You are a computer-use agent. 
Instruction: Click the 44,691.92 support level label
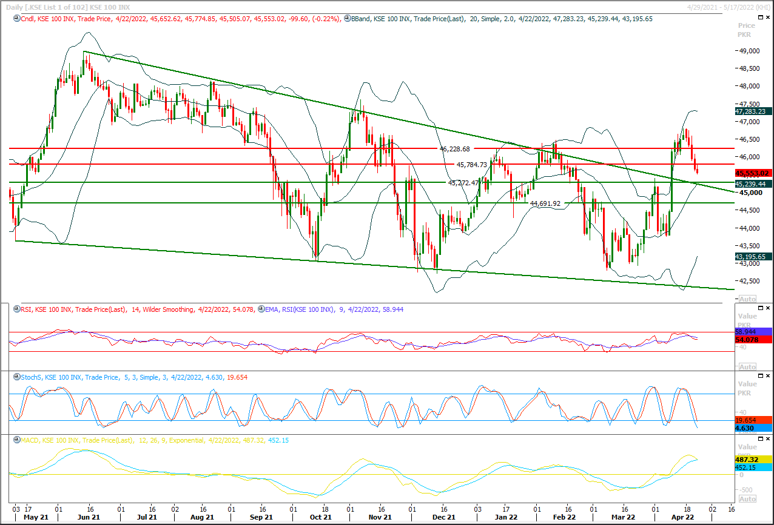[545, 203]
